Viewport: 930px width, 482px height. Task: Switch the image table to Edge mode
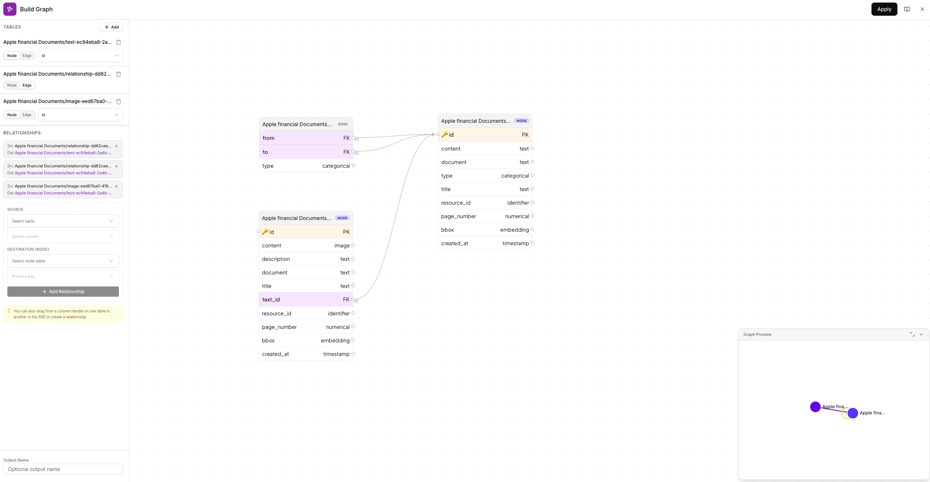click(x=26, y=115)
